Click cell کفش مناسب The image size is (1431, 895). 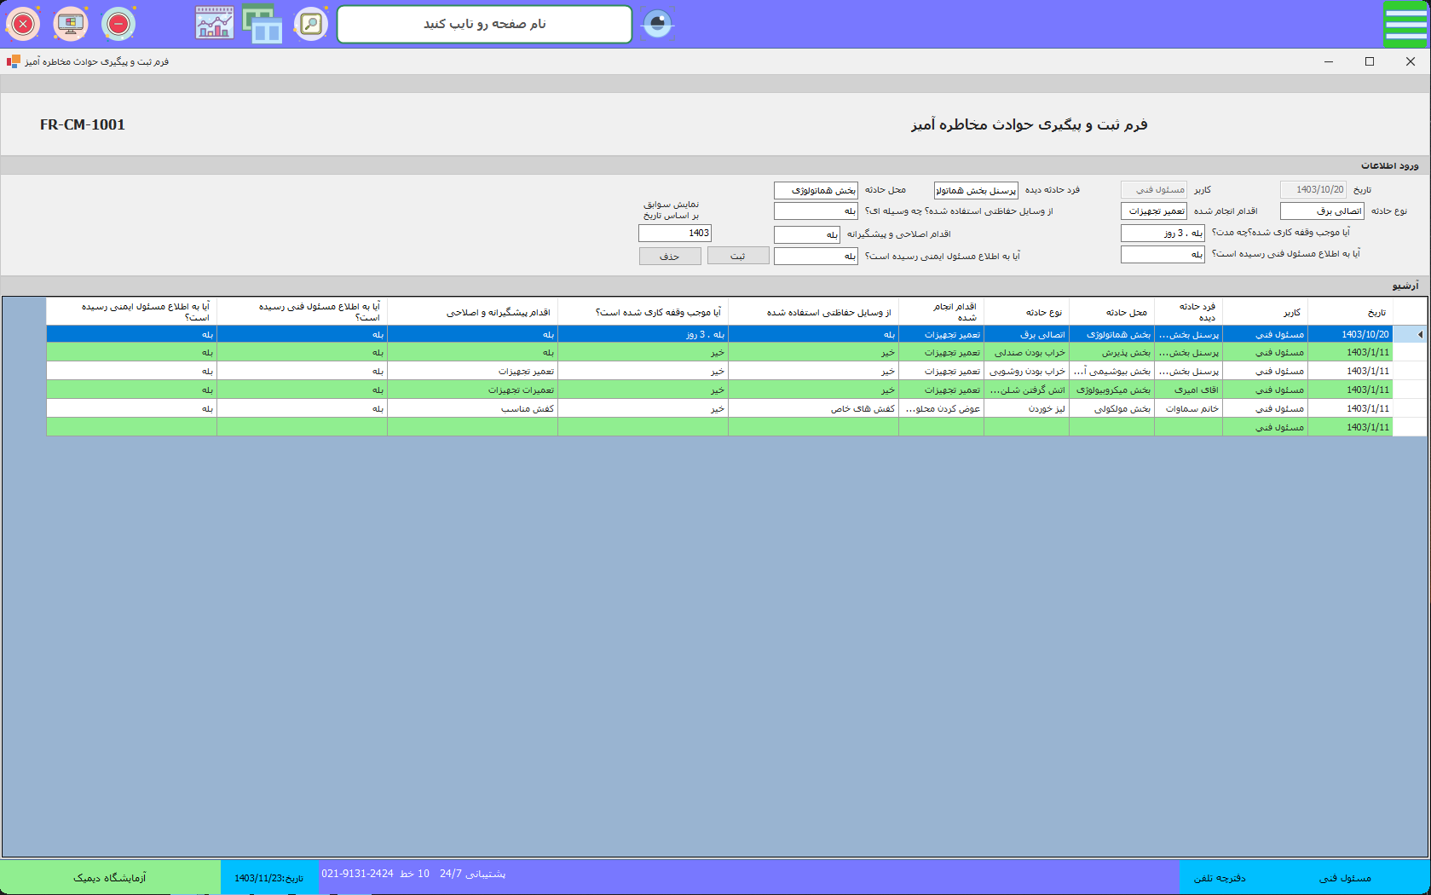point(472,408)
